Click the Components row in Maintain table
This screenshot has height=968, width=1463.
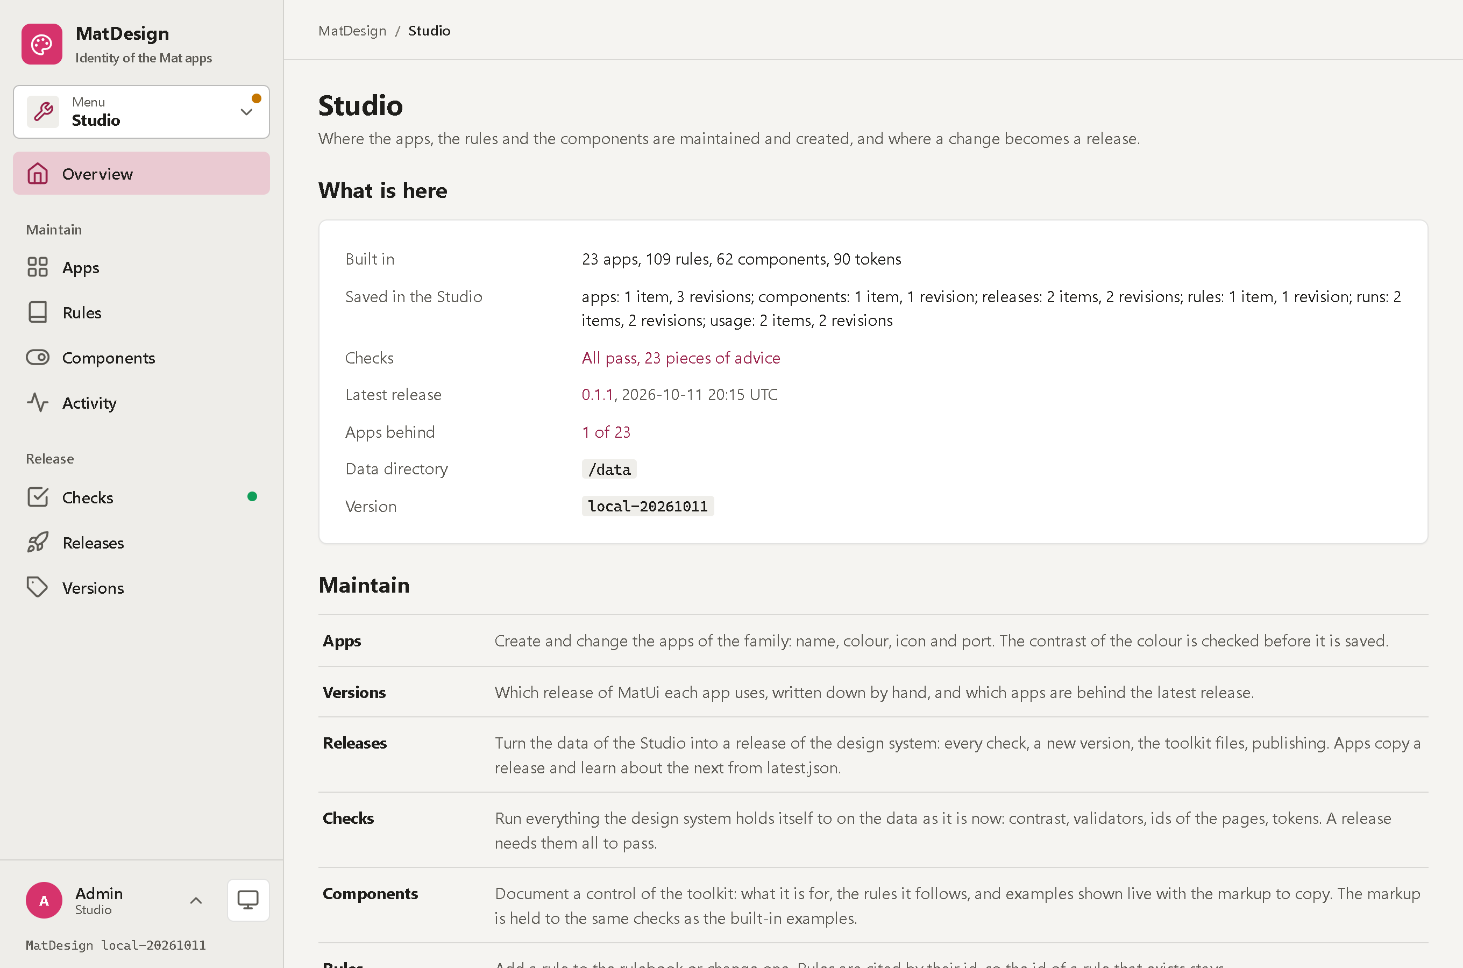click(x=873, y=906)
